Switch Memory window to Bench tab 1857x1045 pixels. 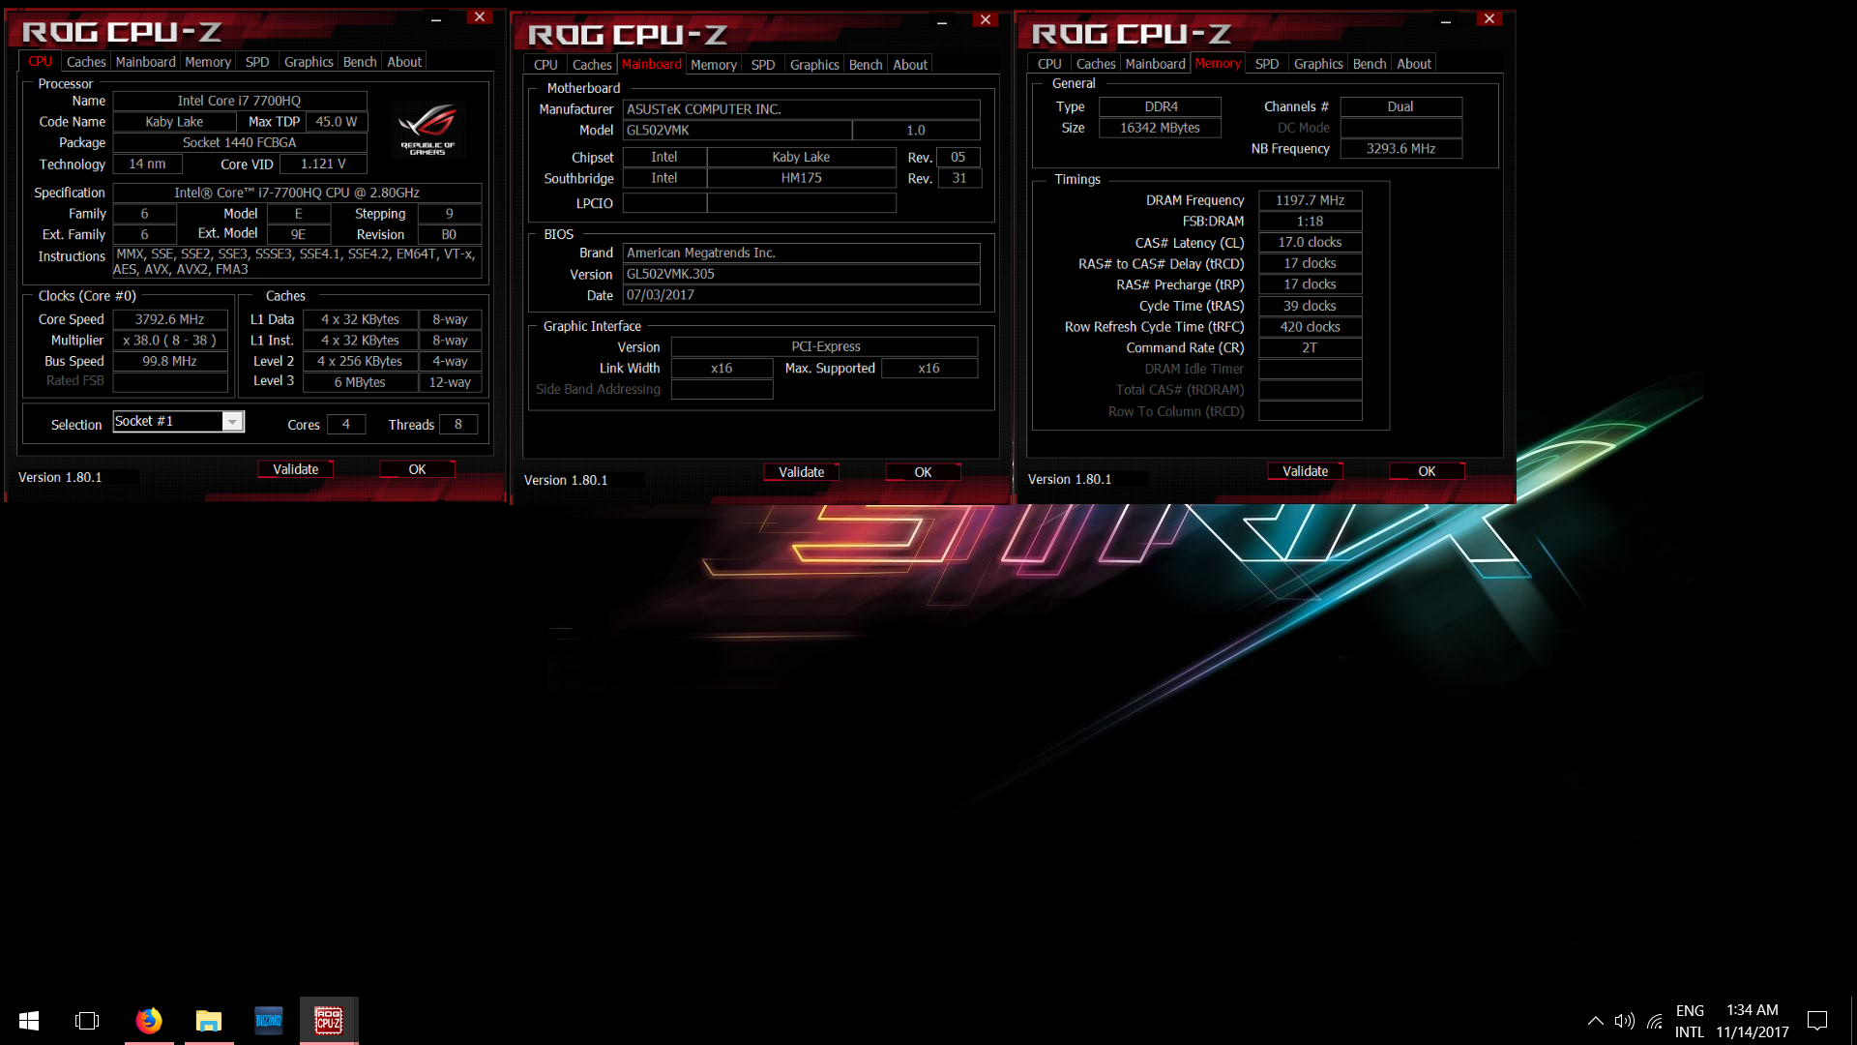[1370, 64]
